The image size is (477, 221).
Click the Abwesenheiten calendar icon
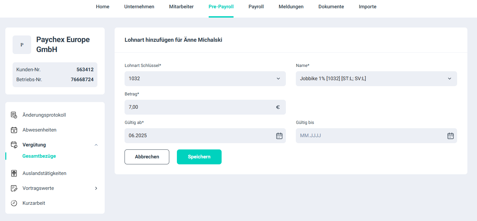[14, 130]
